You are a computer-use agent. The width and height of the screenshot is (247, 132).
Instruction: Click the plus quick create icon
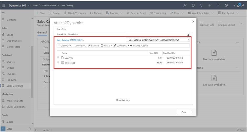210,5
